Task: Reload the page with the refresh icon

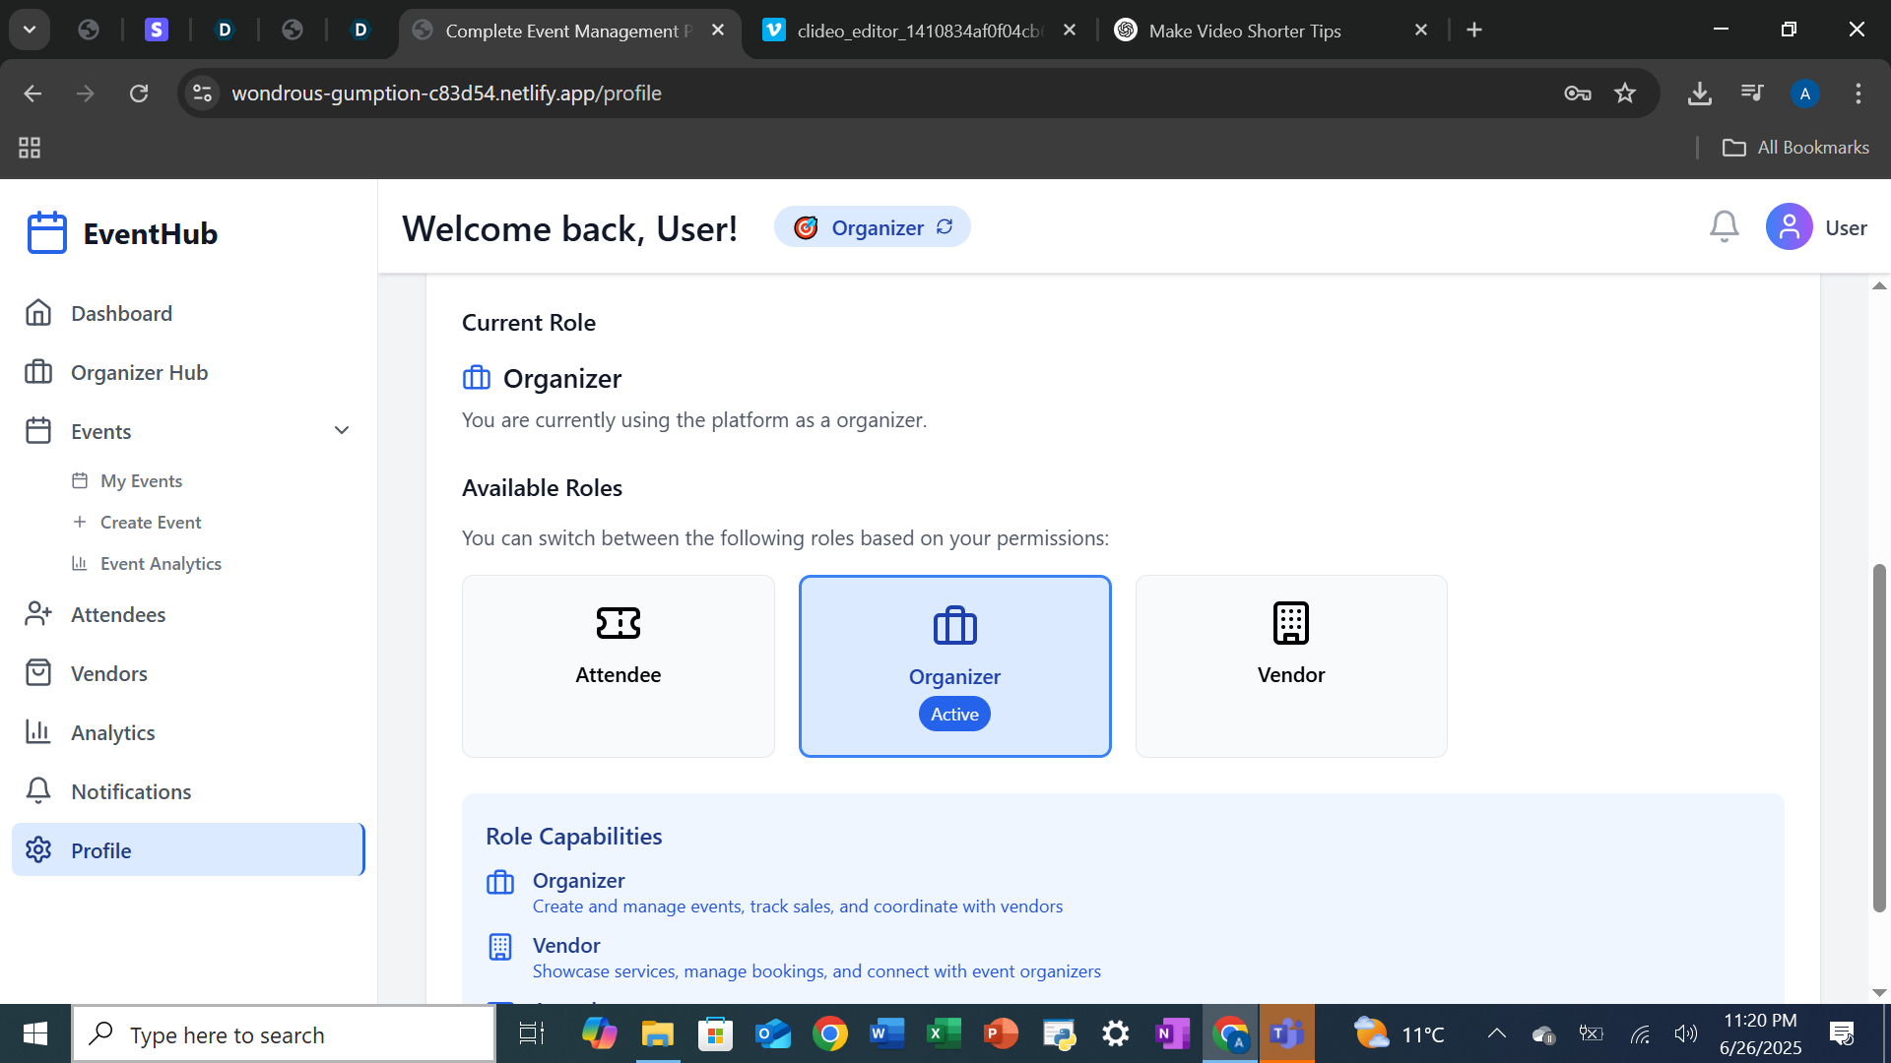Action: tap(139, 94)
